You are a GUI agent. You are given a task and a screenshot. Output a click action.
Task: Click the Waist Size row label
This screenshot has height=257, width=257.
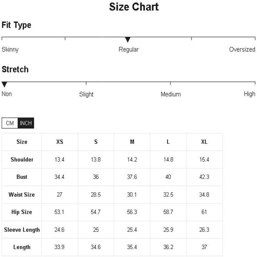coord(22,195)
